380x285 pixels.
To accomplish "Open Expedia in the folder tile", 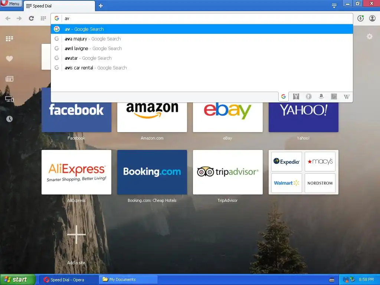I will point(286,161).
